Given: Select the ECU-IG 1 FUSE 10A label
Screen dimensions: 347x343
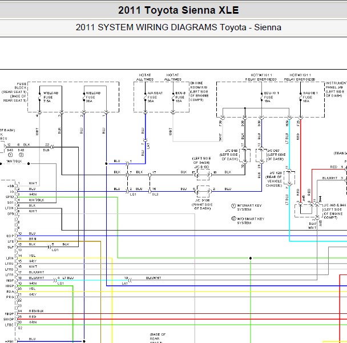Looking at the screenshot, I should click(x=271, y=97).
